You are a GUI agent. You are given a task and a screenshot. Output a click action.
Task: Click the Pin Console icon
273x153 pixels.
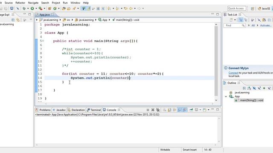point(191,110)
